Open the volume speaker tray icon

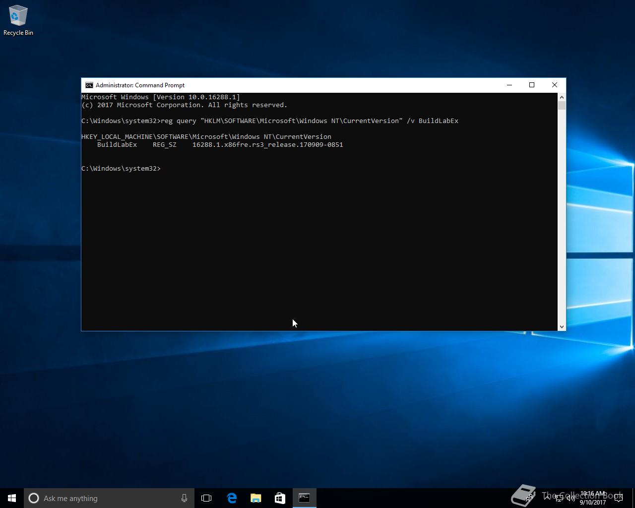(571, 498)
